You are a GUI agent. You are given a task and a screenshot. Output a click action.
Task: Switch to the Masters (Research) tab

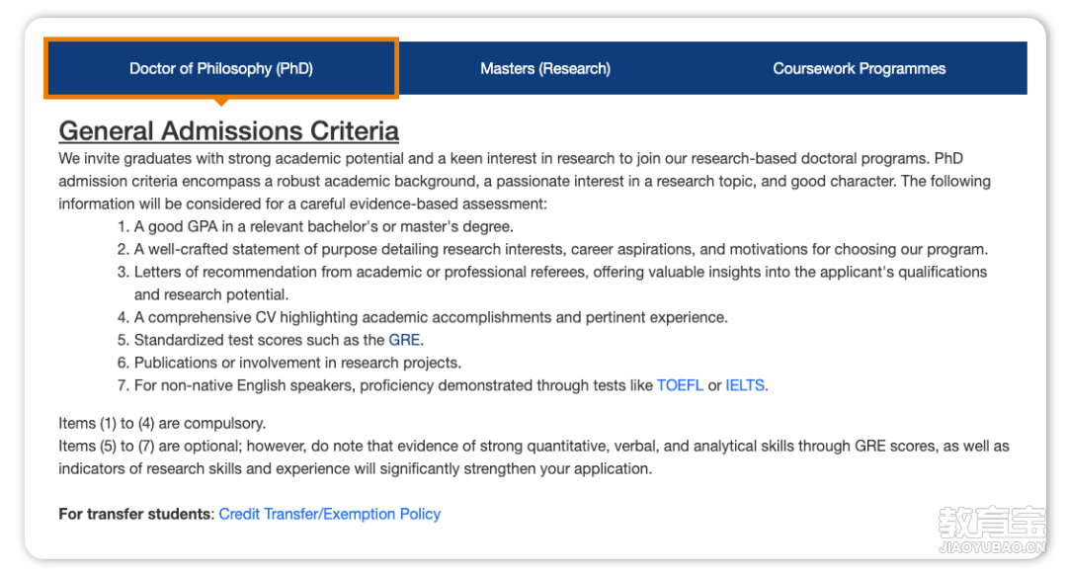tap(545, 68)
